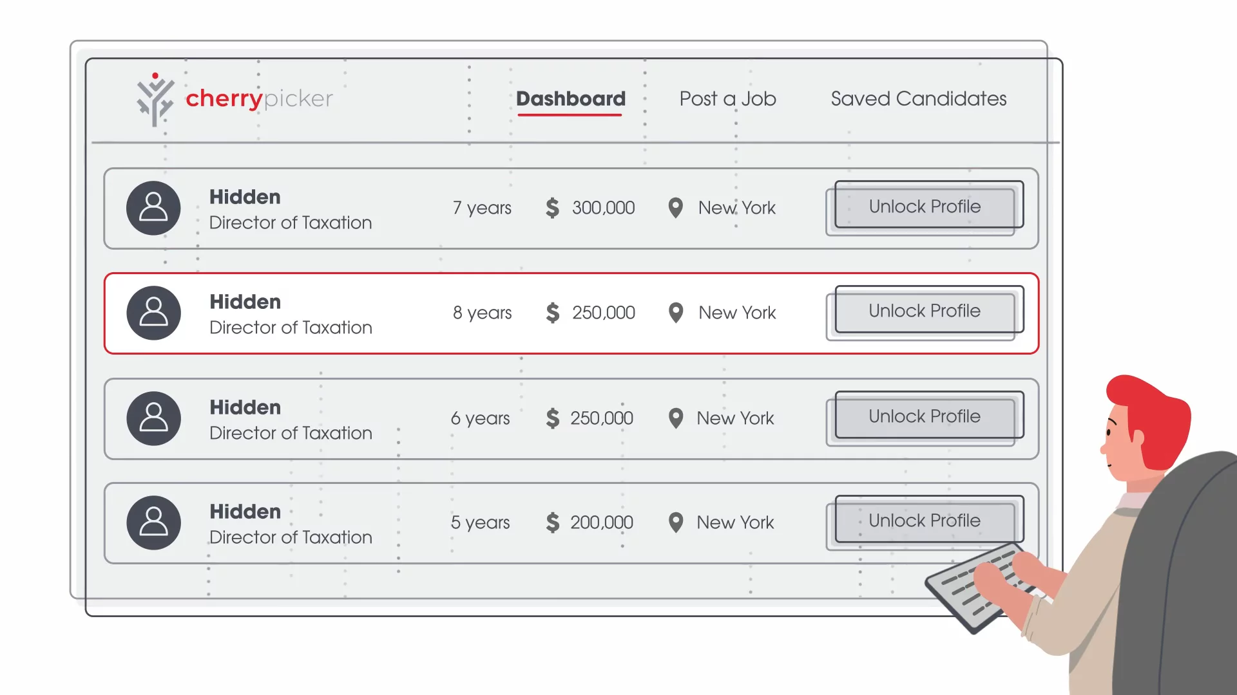Unlock Profile for the 6 years candidate
The height and width of the screenshot is (695, 1237).
[x=925, y=416]
